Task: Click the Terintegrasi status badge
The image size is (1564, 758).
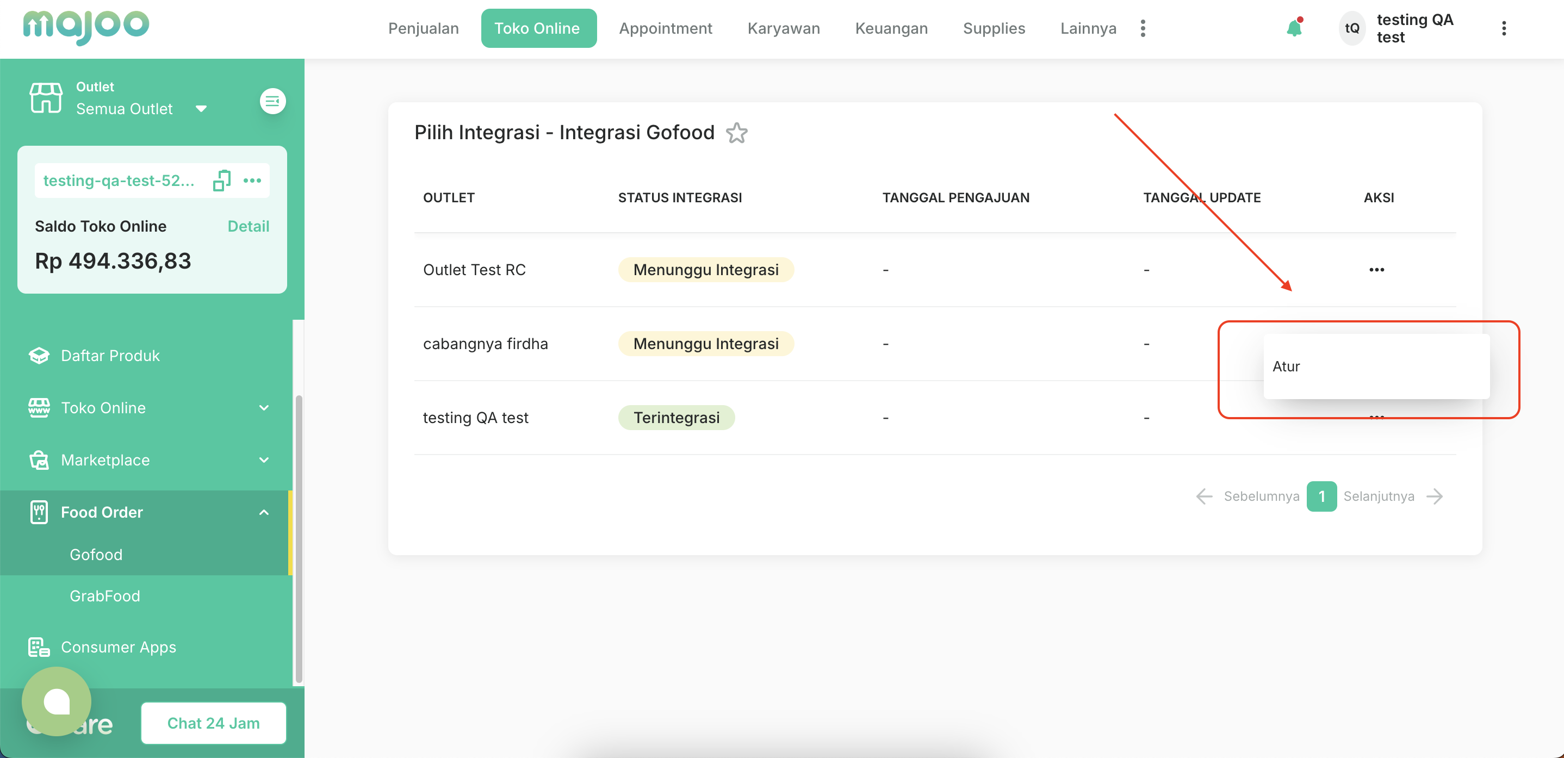Action: (677, 418)
